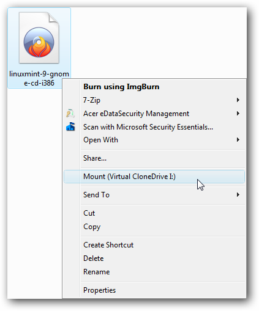Select the linuxmint ISO file icon
Viewport: 259px width, 311px height.
(39, 38)
